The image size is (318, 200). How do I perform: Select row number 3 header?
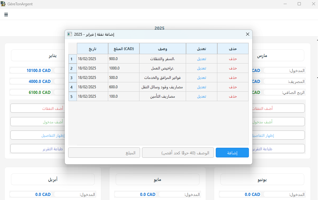click(72, 78)
